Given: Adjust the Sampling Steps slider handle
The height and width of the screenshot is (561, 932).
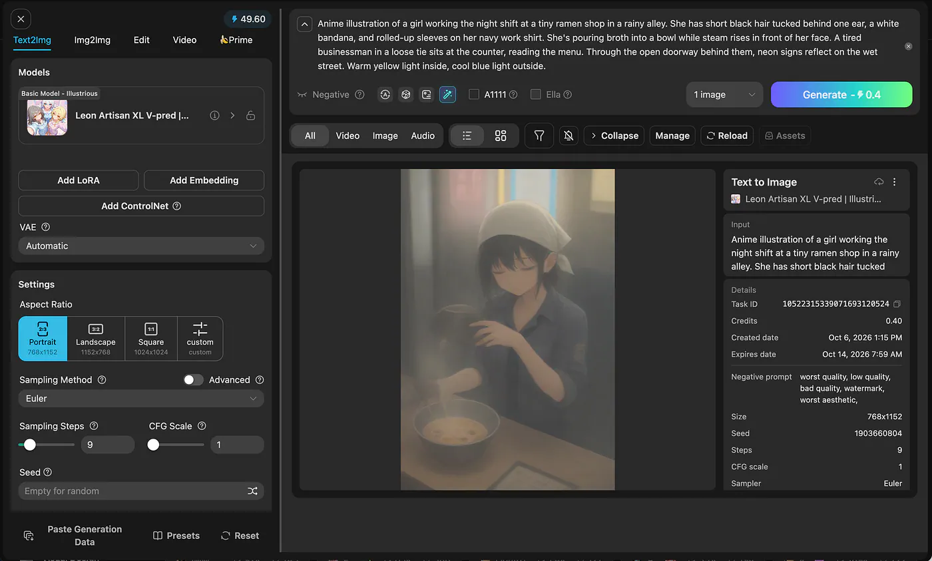Looking at the screenshot, I should point(30,445).
